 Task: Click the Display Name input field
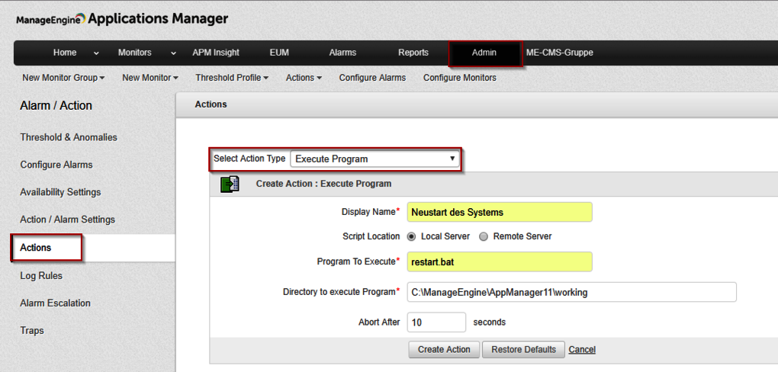[x=500, y=212]
